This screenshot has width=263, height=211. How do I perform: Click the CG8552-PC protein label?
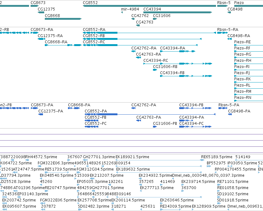click(95, 124)
